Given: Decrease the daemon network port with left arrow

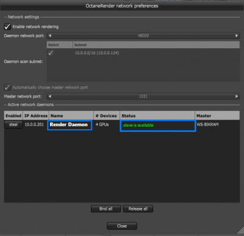Looking at the screenshot, I should (x=50, y=35).
